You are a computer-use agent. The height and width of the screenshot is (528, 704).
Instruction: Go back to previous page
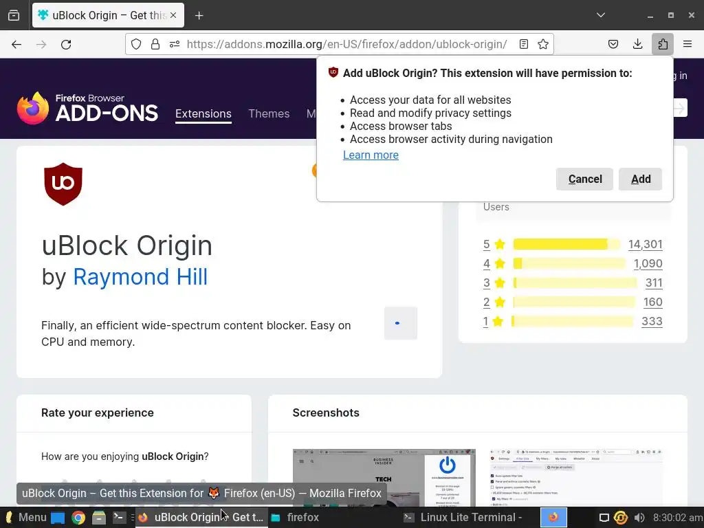pos(16,44)
